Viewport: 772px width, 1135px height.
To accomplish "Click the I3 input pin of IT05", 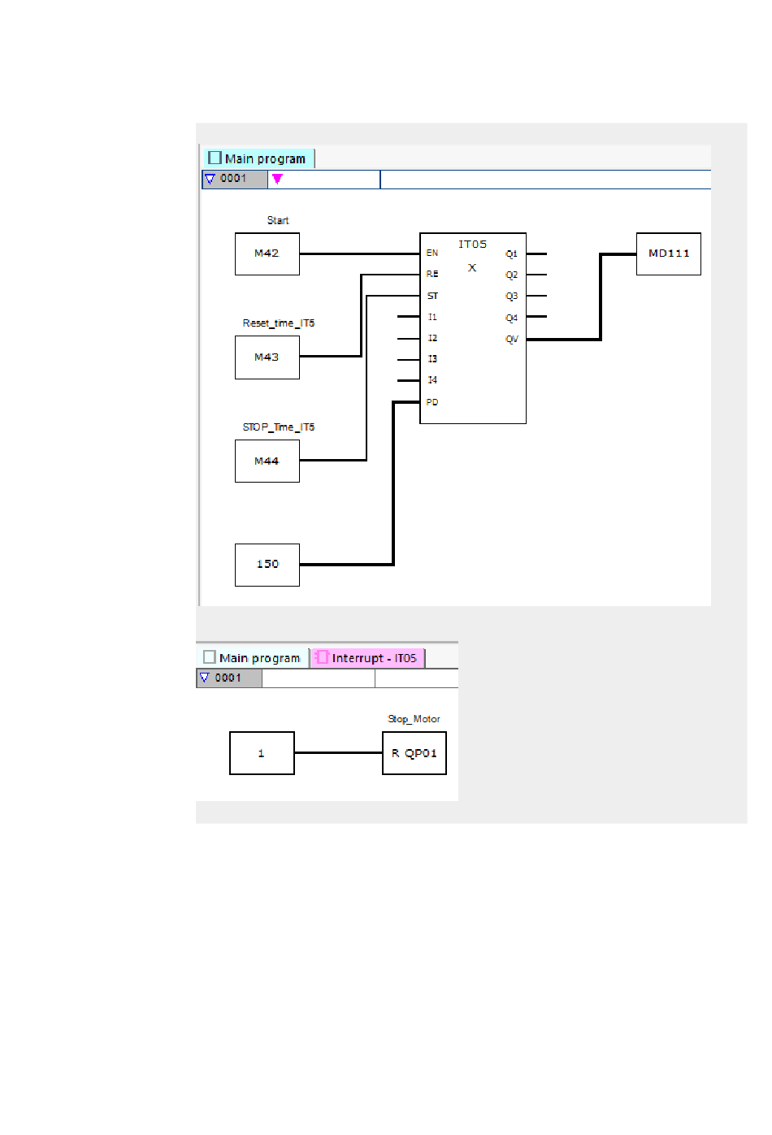I will (432, 359).
